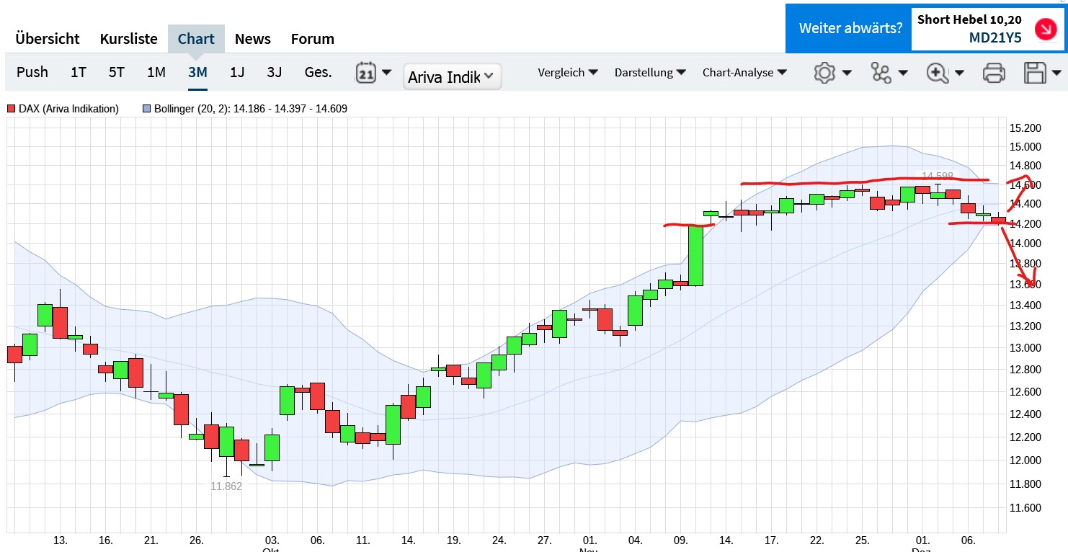
Task: Click the zoom magnifier icon
Action: [x=937, y=73]
